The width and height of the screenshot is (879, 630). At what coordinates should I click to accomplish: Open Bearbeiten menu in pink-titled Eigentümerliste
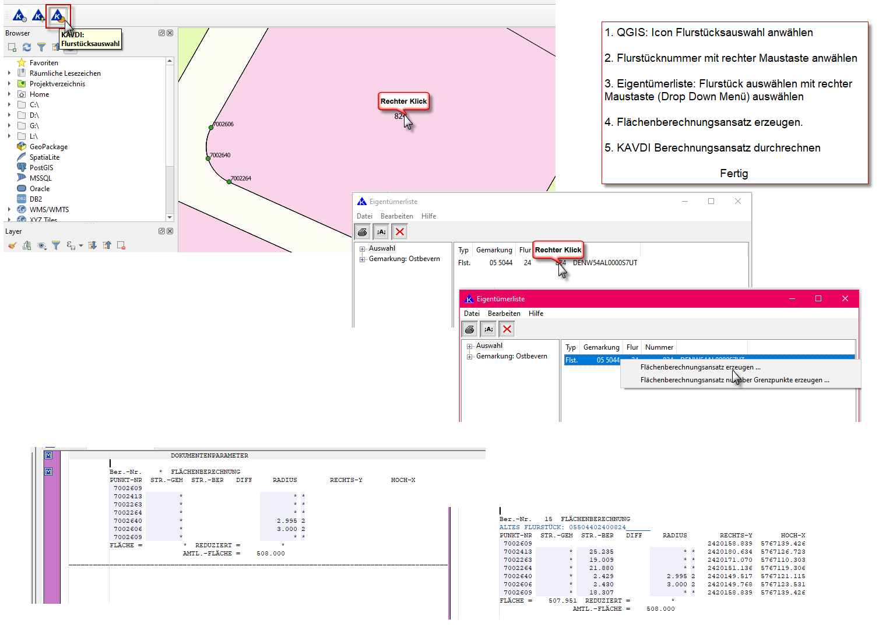504,314
